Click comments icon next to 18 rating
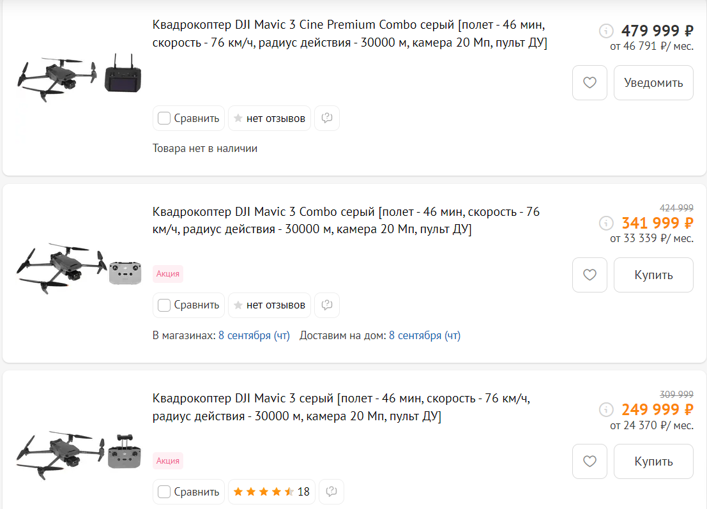 331,492
